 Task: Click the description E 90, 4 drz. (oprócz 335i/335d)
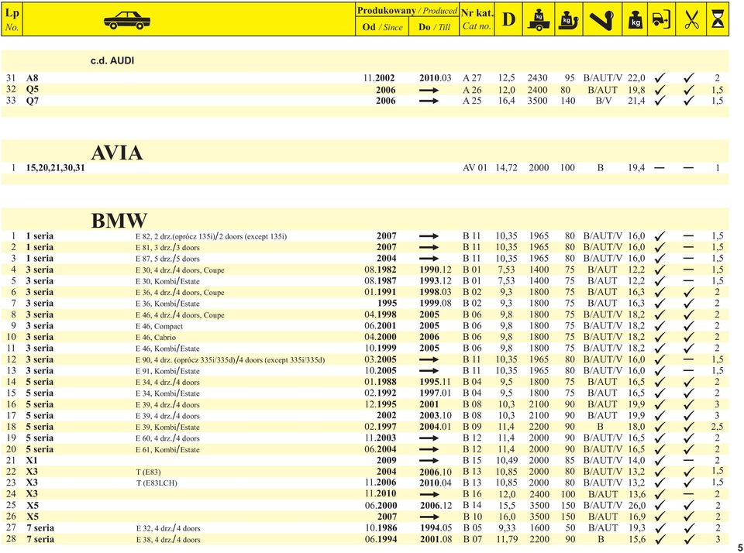pyautogui.click(x=230, y=360)
